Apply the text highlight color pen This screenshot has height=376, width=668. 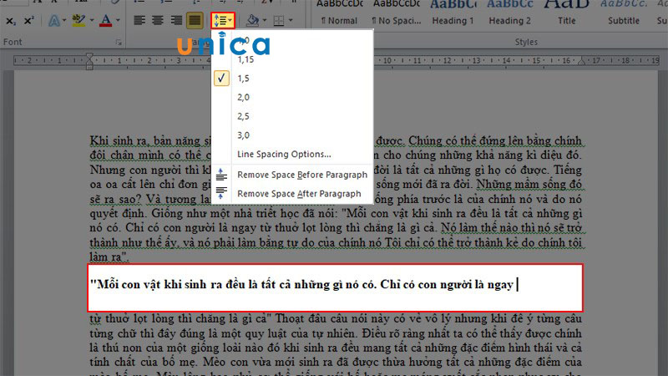coord(78,20)
